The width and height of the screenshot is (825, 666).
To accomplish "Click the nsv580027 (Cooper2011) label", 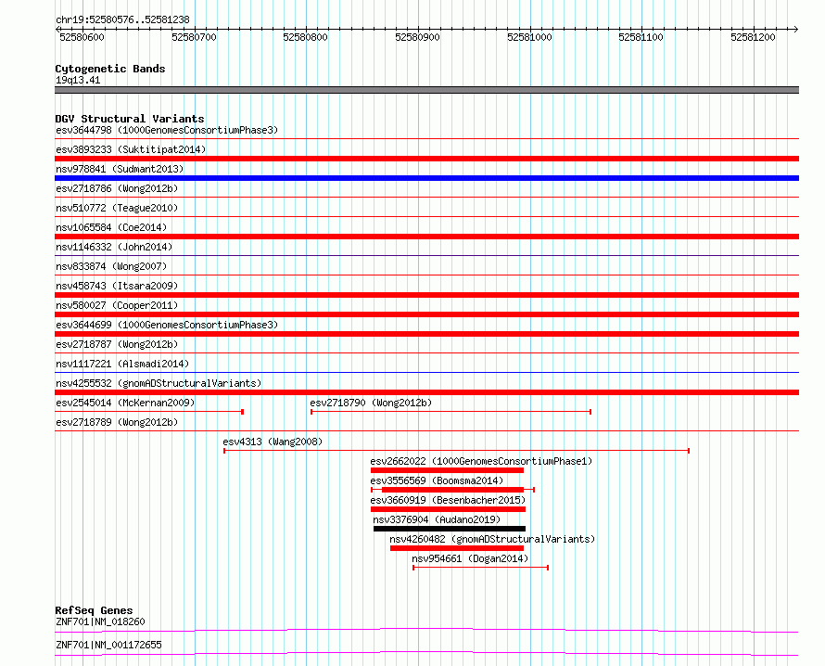I will [117, 305].
